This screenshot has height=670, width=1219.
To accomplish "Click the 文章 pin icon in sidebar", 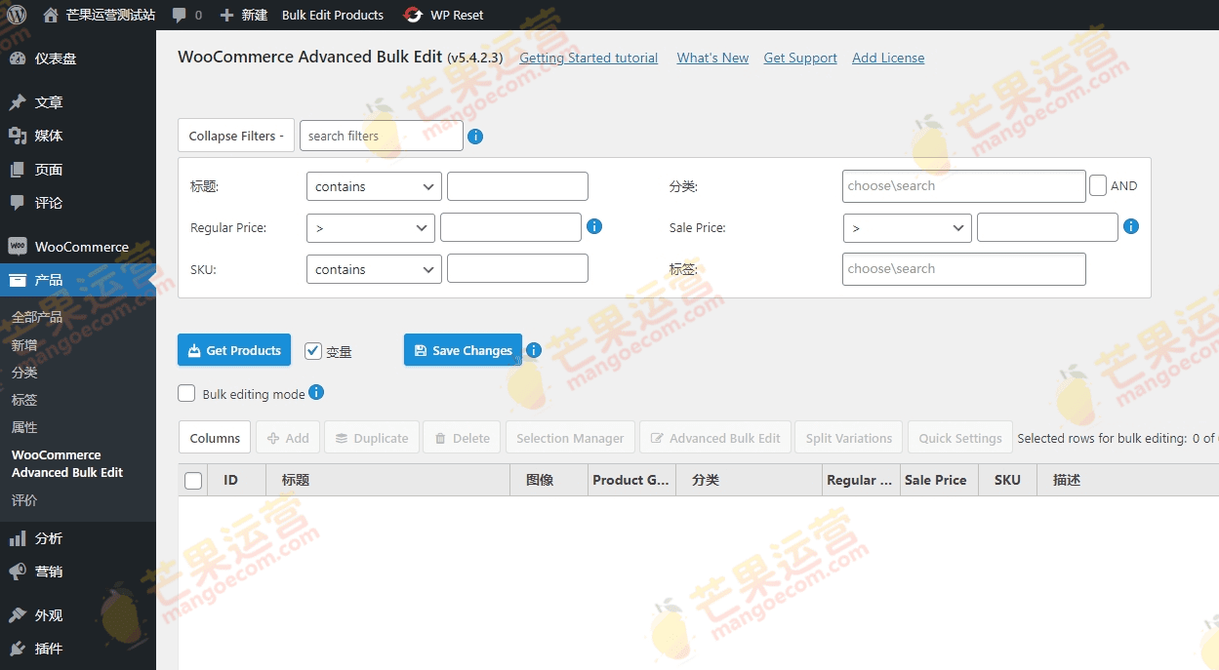I will (x=18, y=102).
